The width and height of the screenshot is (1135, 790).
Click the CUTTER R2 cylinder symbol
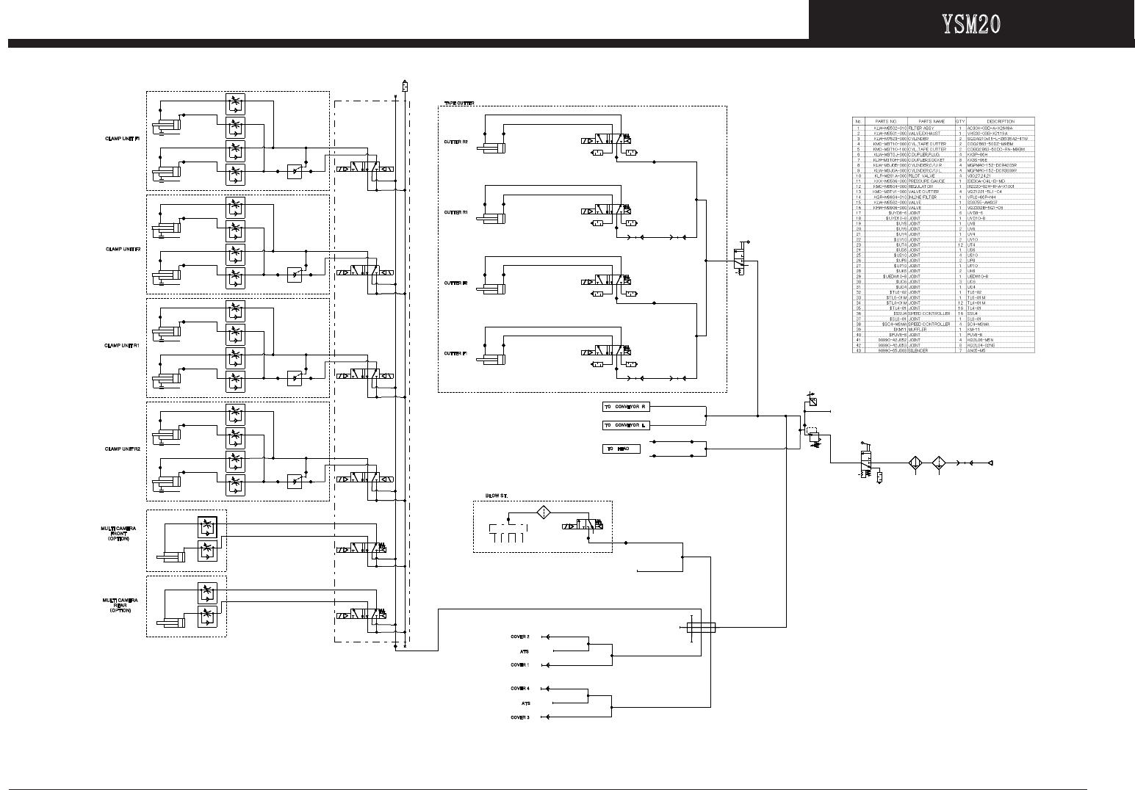tap(491, 149)
